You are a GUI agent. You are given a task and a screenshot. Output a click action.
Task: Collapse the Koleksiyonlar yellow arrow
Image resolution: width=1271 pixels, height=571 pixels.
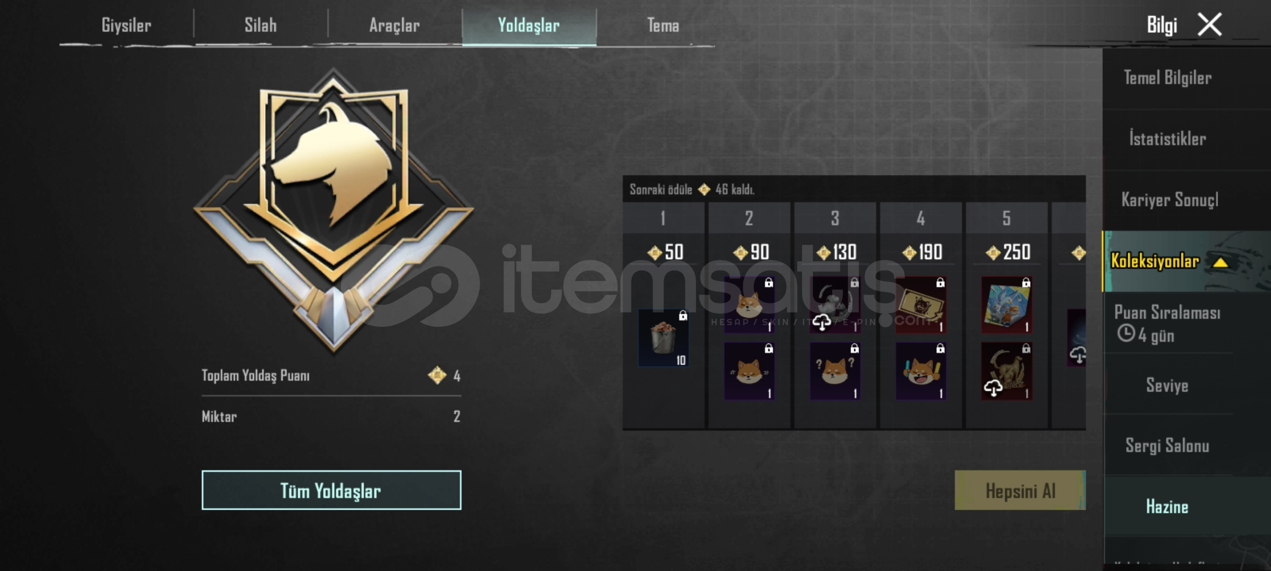click(x=1220, y=262)
